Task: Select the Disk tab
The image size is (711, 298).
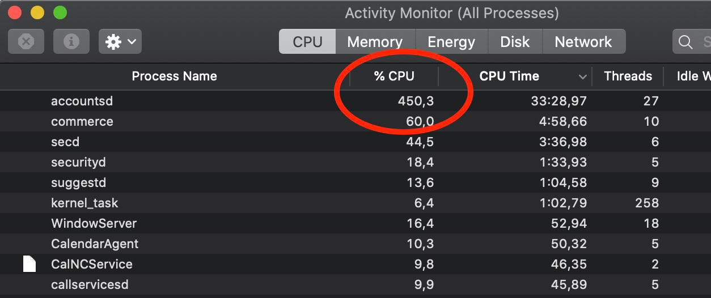Action: pyautogui.click(x=515, y=42)
